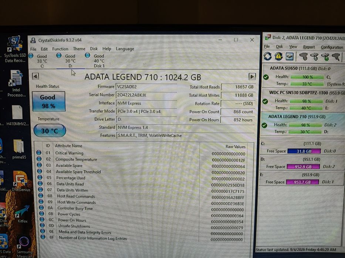Image resolution: width=345 pixels, height=258 pixels.
Task: Select the Controller Busy Time row
Action: [141, 208]
